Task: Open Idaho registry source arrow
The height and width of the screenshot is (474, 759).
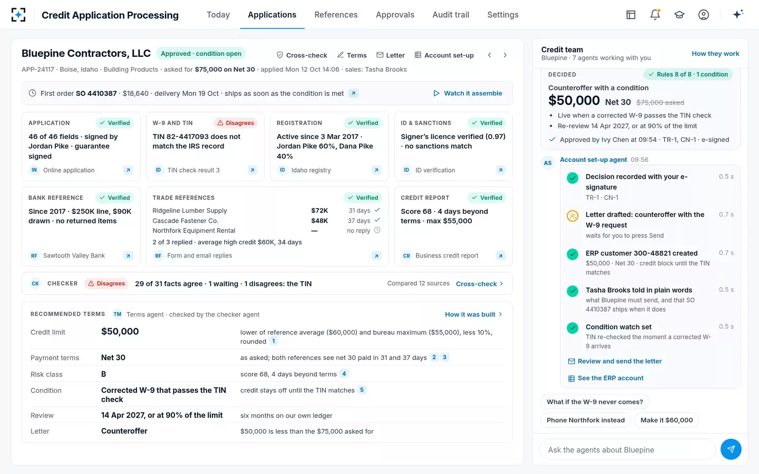Action: [x=376, y=170]
